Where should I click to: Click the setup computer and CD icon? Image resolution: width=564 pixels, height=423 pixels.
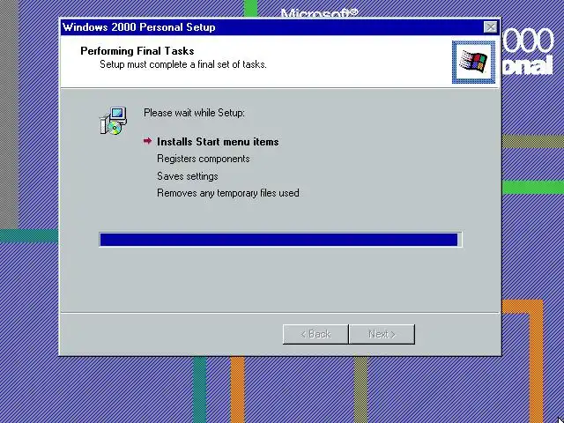[x=114, y=121]
